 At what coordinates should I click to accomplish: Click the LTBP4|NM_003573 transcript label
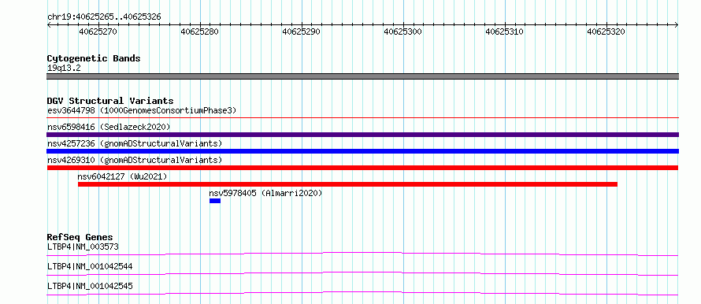coord(83,247)
